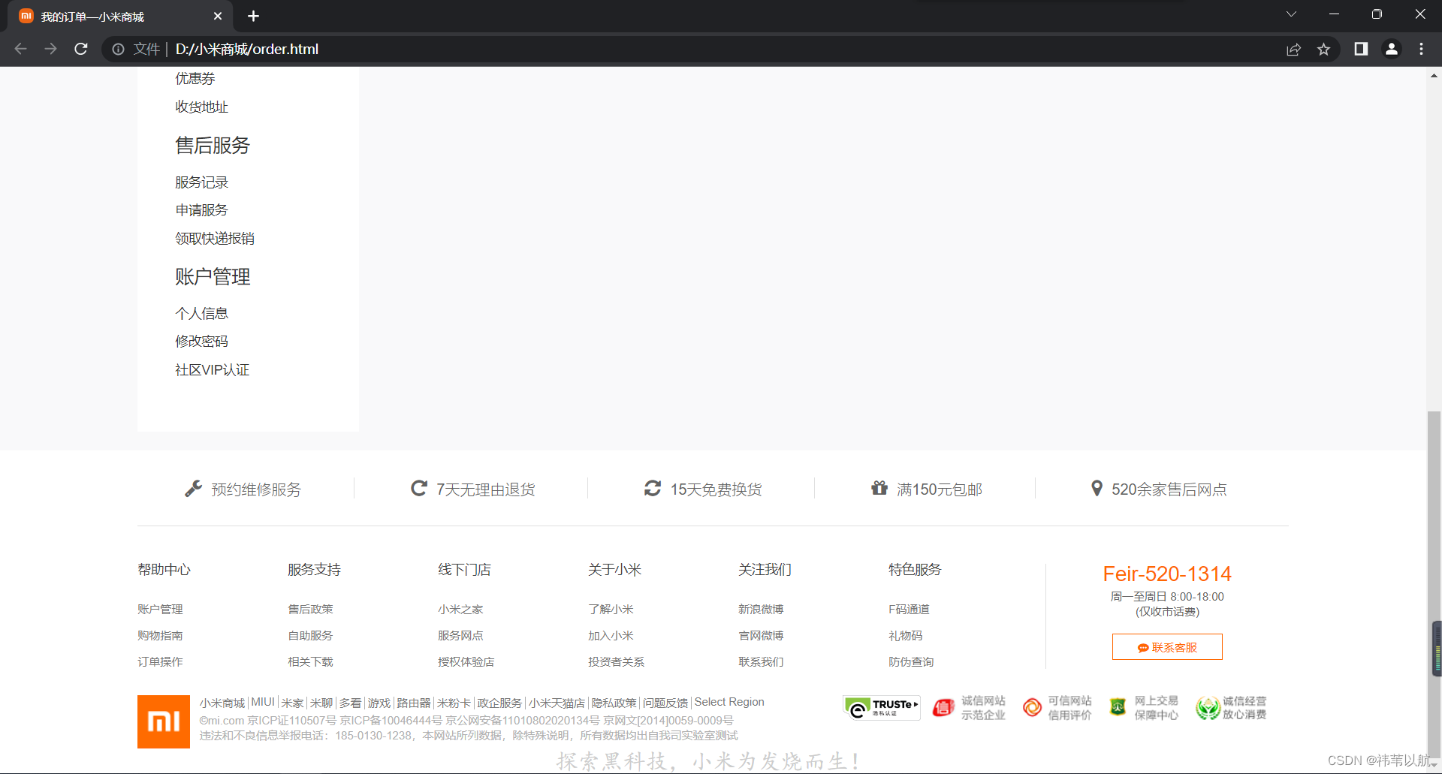Click 小米之家 under 线下门店
Viewport: 1442px width, 774px height.
coord(460,609)
